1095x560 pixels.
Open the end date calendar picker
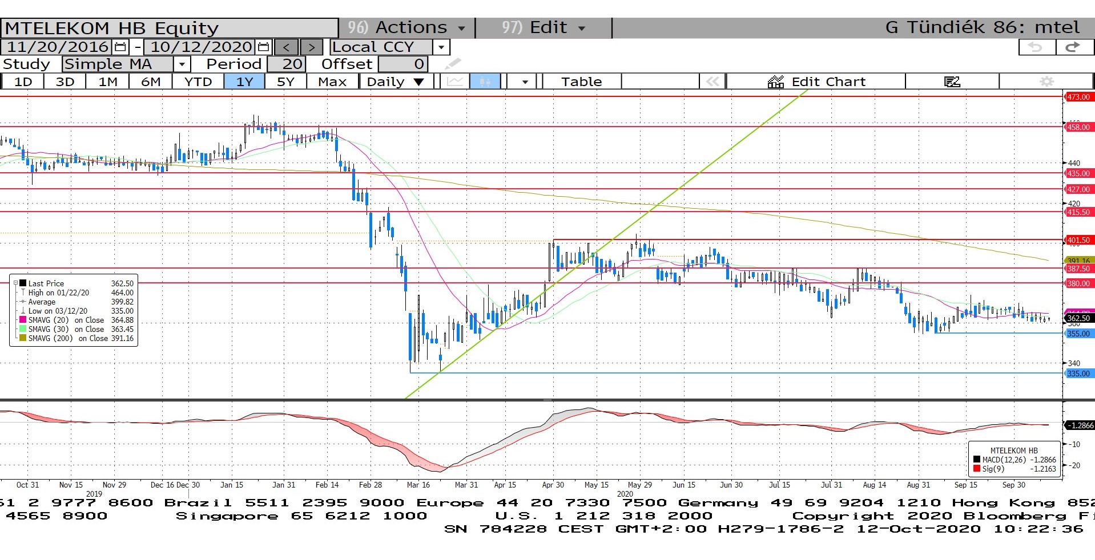click(x=263, y=47)
